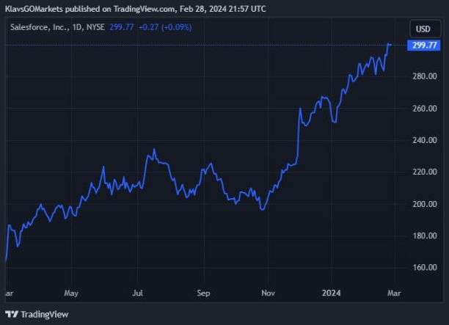Select the May label on time axis
Viewport: 449px width, 325px height.
71,293
